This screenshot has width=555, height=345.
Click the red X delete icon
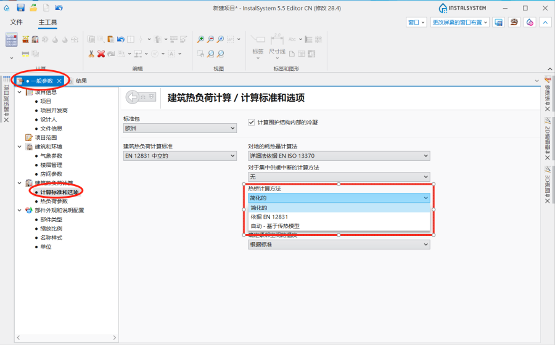coord(101,54)
